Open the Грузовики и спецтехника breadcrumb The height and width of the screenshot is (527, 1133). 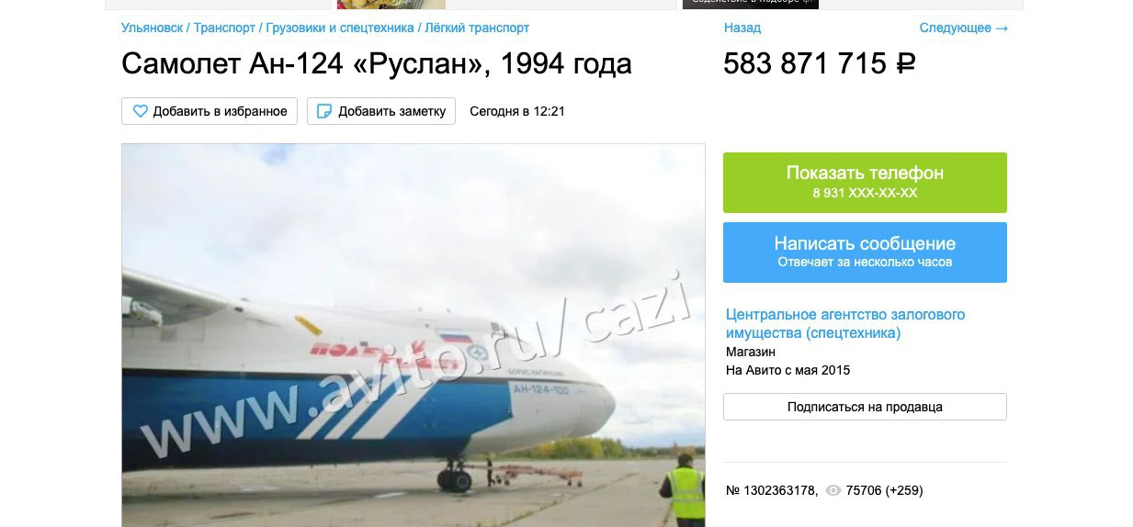[x=340, y=28]
